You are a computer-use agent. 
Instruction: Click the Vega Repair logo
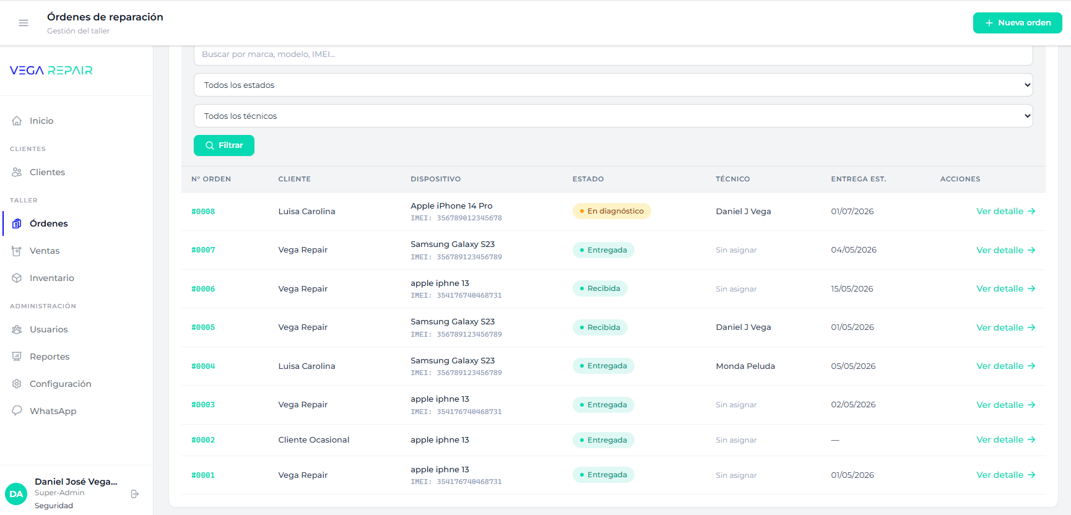[51, 71]
